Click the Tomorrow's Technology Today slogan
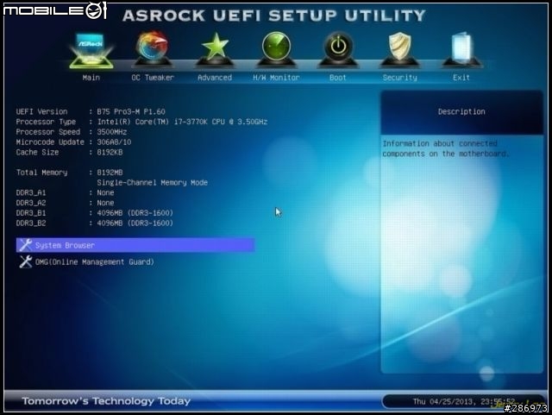 click(x=106, y=401)
